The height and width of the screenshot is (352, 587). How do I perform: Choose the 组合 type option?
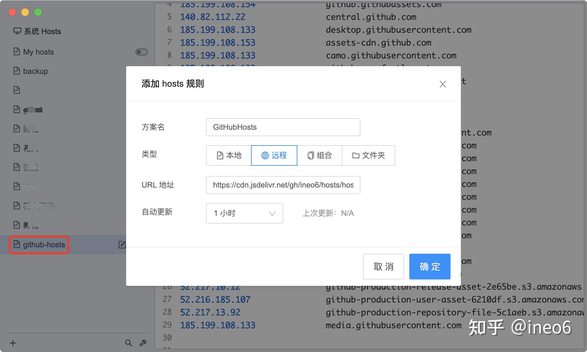click(x=320, y=155)
